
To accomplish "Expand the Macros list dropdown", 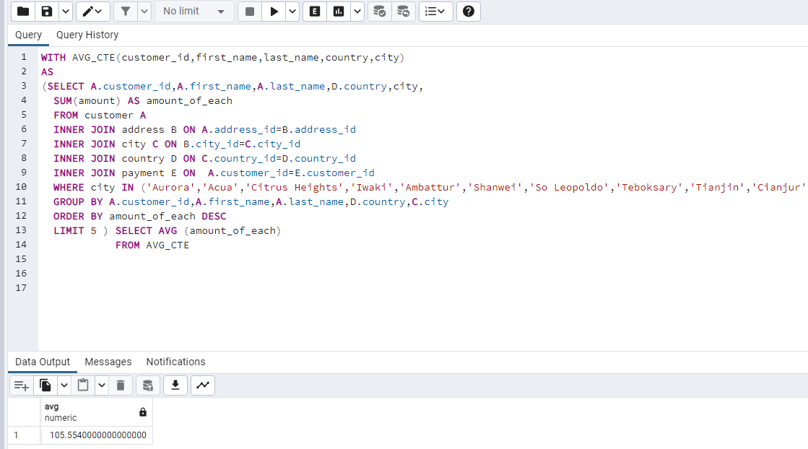I will coord(436,12).
